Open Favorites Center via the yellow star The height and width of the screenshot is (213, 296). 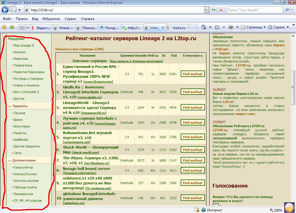click(4, 27)
